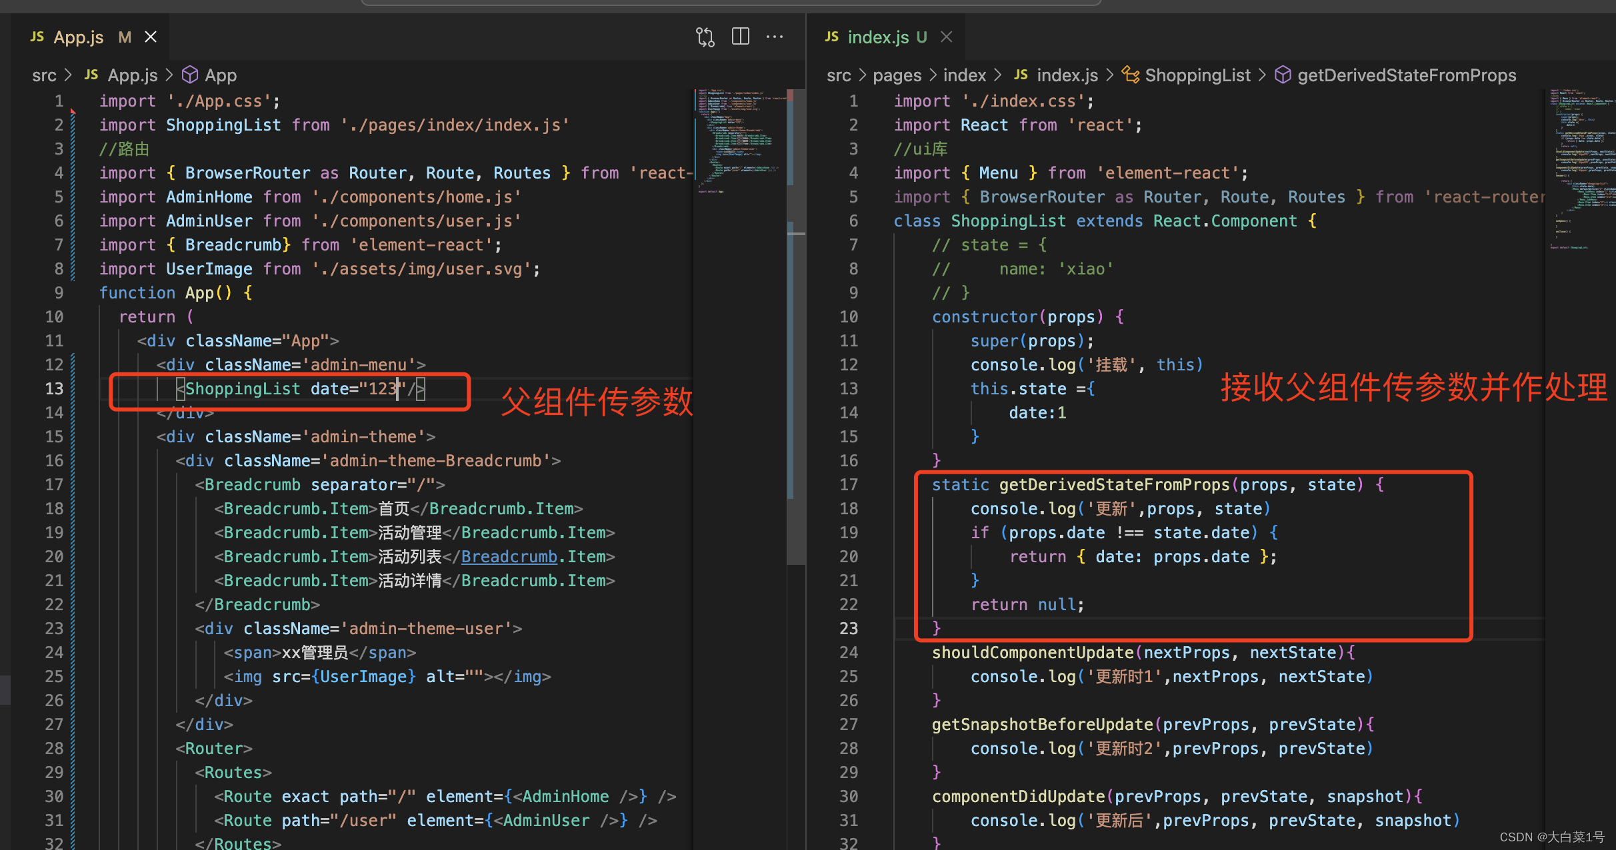Click ShoppingList class icon in breadcrumb

pyautogui.click(x=1130, y=75)
